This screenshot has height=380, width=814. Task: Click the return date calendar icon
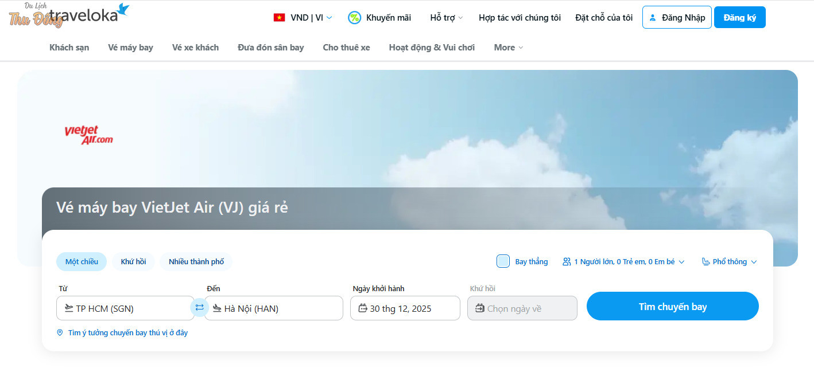480,308
